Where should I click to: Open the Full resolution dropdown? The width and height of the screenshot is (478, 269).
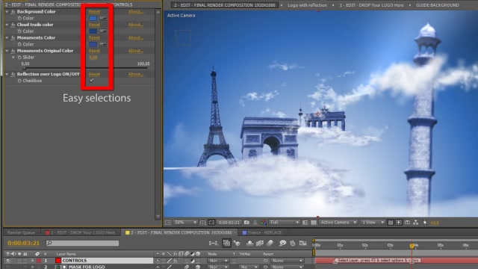[285, 223]
